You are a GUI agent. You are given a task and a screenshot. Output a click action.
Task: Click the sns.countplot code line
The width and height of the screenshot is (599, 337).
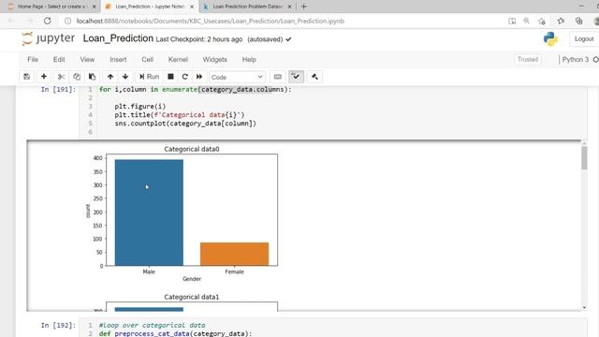(185, 124)
